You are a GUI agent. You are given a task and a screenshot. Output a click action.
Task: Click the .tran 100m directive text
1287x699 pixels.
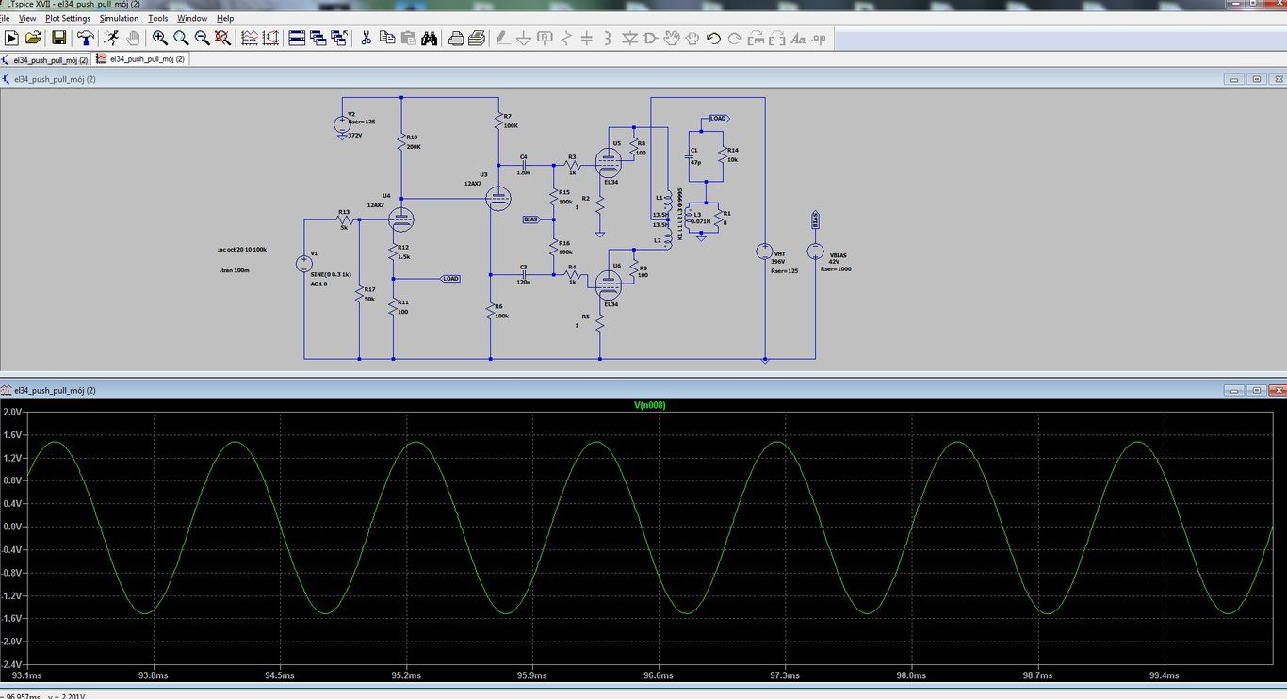point(234,270)
